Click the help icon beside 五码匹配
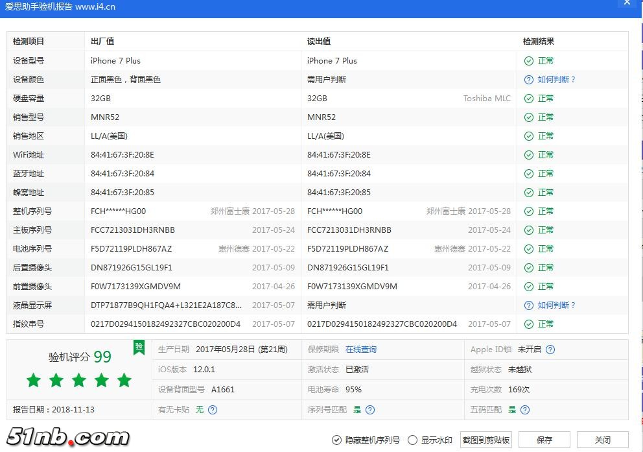 point(525,410)
